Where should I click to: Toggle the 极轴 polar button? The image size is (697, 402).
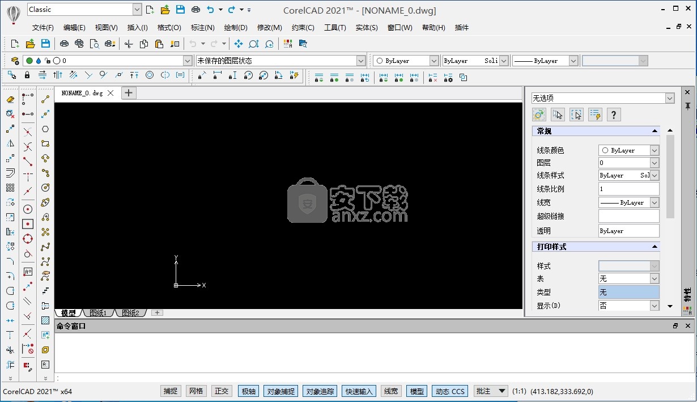click(x=248, y=391)
